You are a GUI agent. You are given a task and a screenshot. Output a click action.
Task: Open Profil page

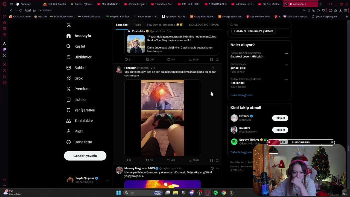75,131
